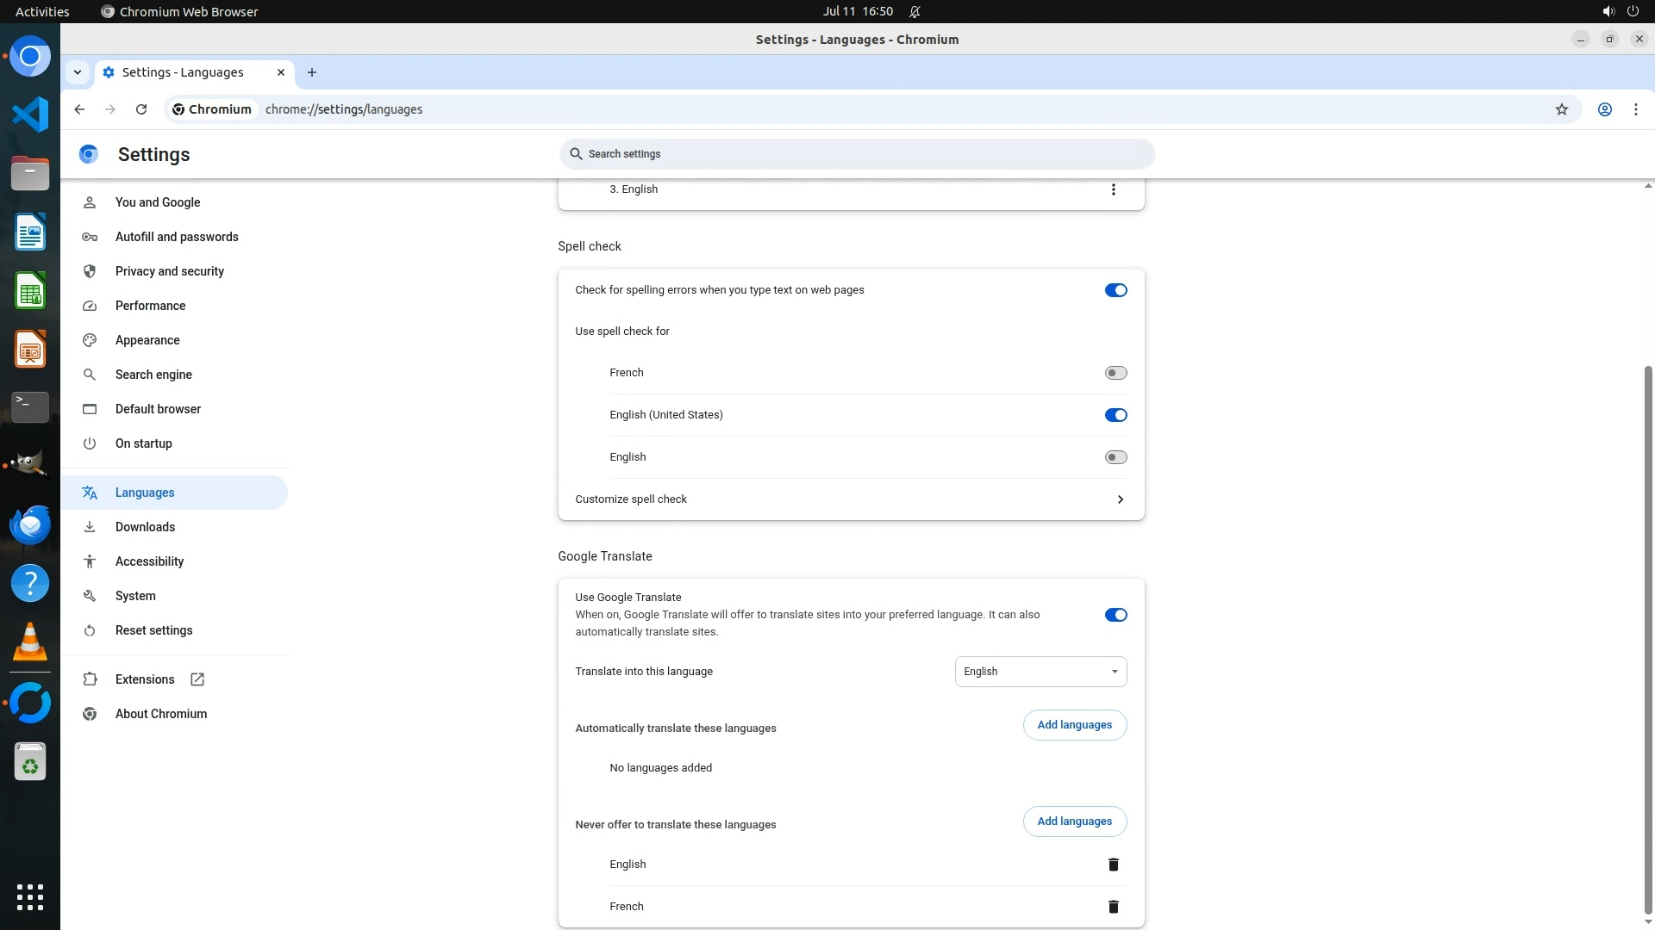This screenshot has width=1655, height=930.
Task: Open a new tab
Action: point(312,72)
